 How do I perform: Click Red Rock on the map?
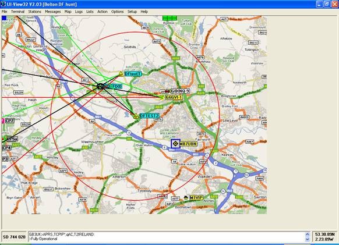[12, 85]
